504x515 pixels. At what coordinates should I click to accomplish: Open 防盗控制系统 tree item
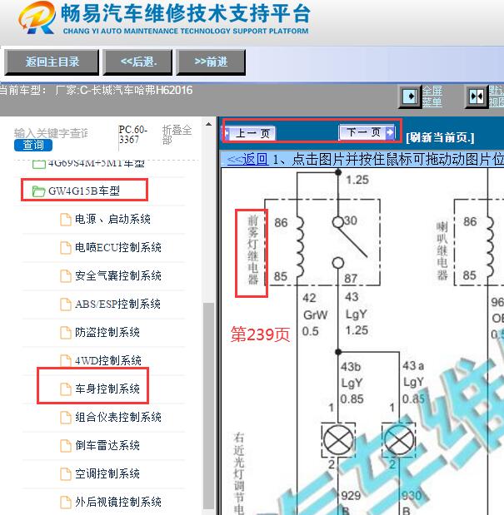[107, 332]
